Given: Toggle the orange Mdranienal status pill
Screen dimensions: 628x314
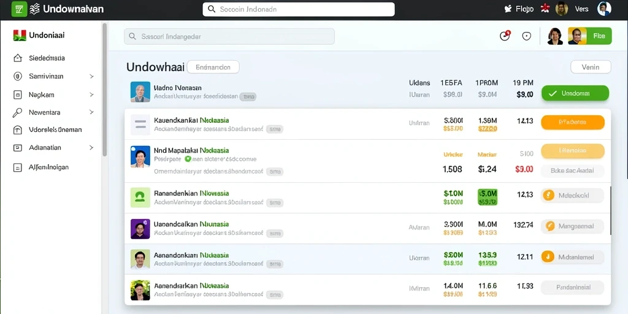Looking at the screenshot, I should point(572,257).
